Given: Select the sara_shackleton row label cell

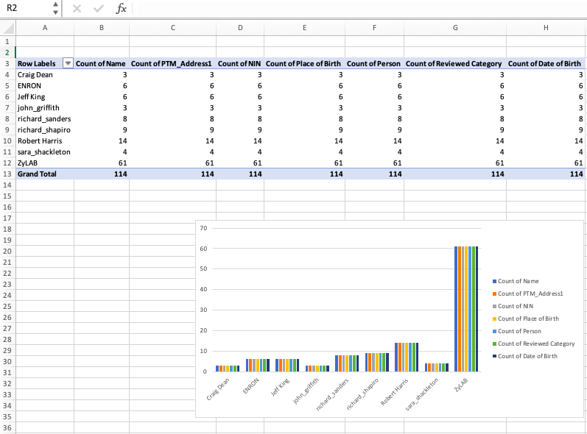Looking at the screenshot, I should click(45, 152).
